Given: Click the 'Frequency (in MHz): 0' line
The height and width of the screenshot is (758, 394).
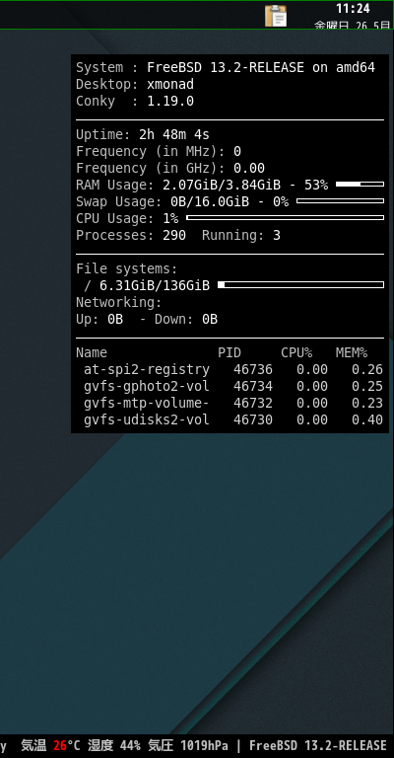Looking at the screenshot, I should point(159,152).
